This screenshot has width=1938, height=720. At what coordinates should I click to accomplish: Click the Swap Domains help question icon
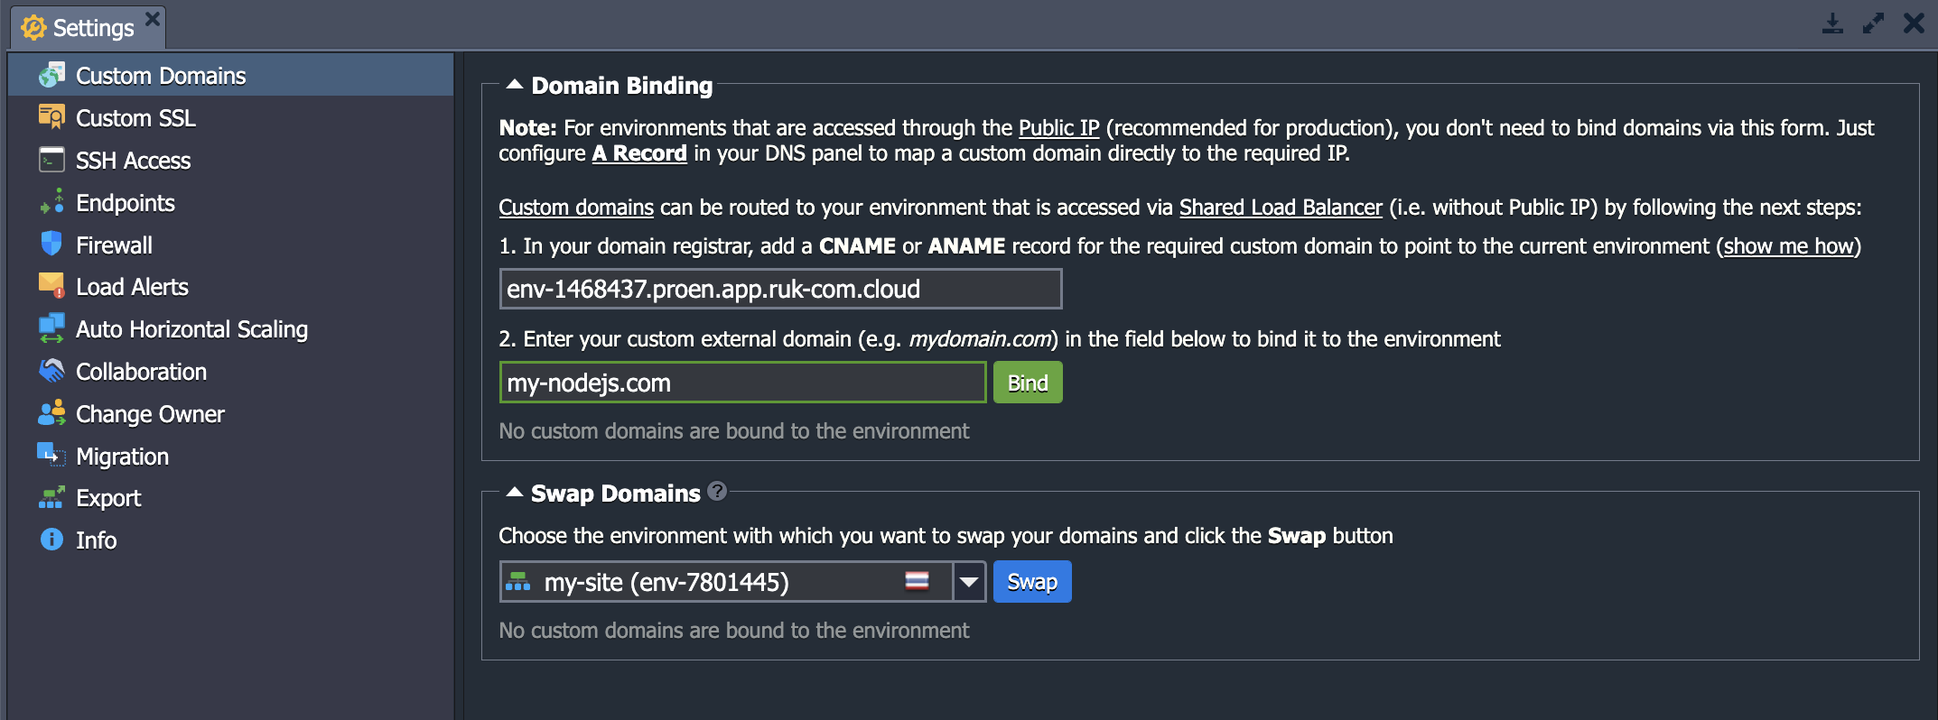(x=717, y=491)
